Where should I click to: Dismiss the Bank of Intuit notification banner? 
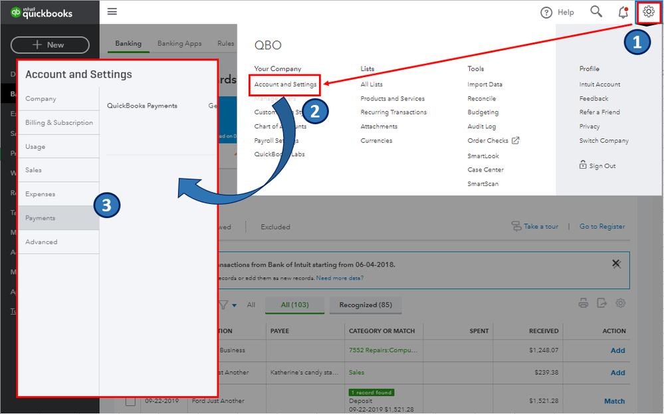(615, 262)
